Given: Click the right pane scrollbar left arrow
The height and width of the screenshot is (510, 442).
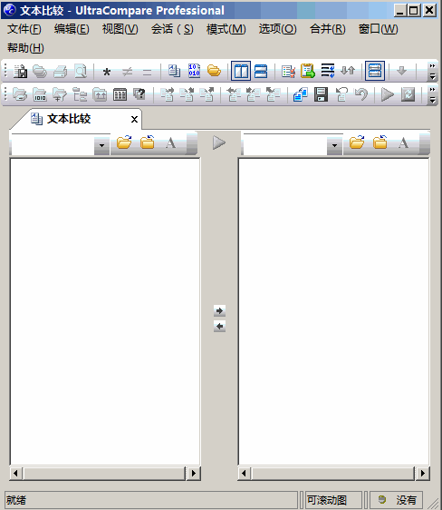Looking at the screenshot, I should coord(245,473).
